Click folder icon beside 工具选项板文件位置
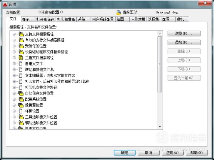 [21, 117]
